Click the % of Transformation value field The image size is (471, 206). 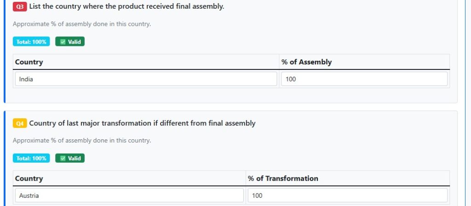347,195
